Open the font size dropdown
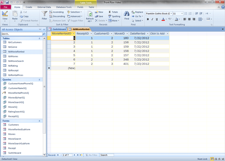The width and height of the screenshot is (225, 161). click(182, 13)
